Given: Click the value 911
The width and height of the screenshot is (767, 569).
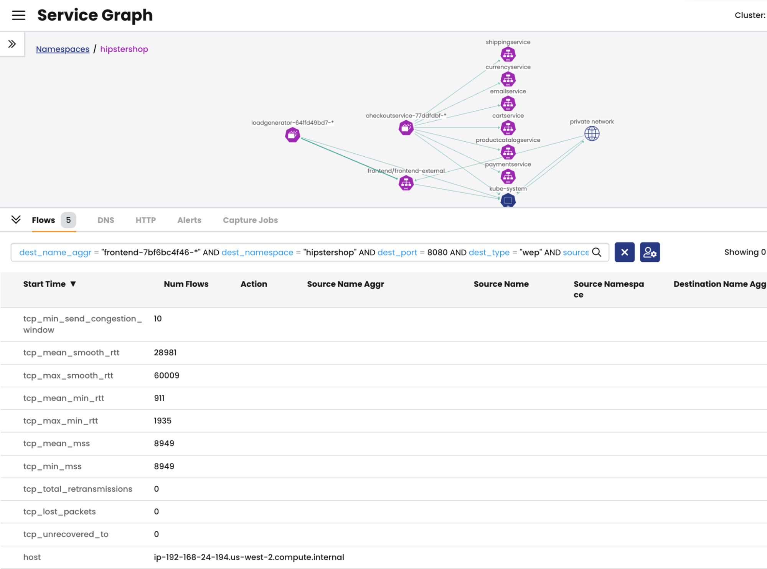Looking at the screenshot, I should pos(159,398).
